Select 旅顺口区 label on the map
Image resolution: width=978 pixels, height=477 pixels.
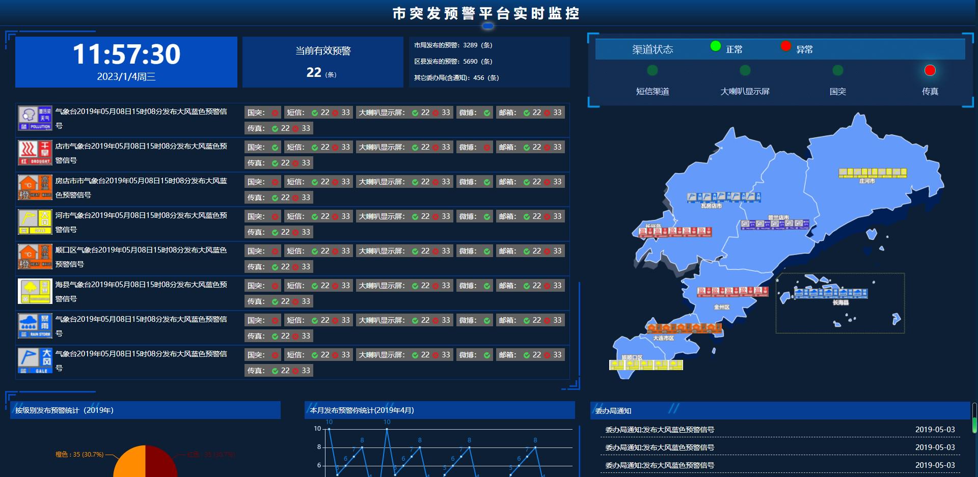coord(632,357)
